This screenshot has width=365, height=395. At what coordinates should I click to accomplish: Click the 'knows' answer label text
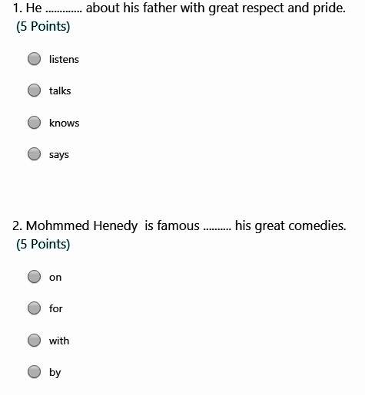(x=65, y=123)
